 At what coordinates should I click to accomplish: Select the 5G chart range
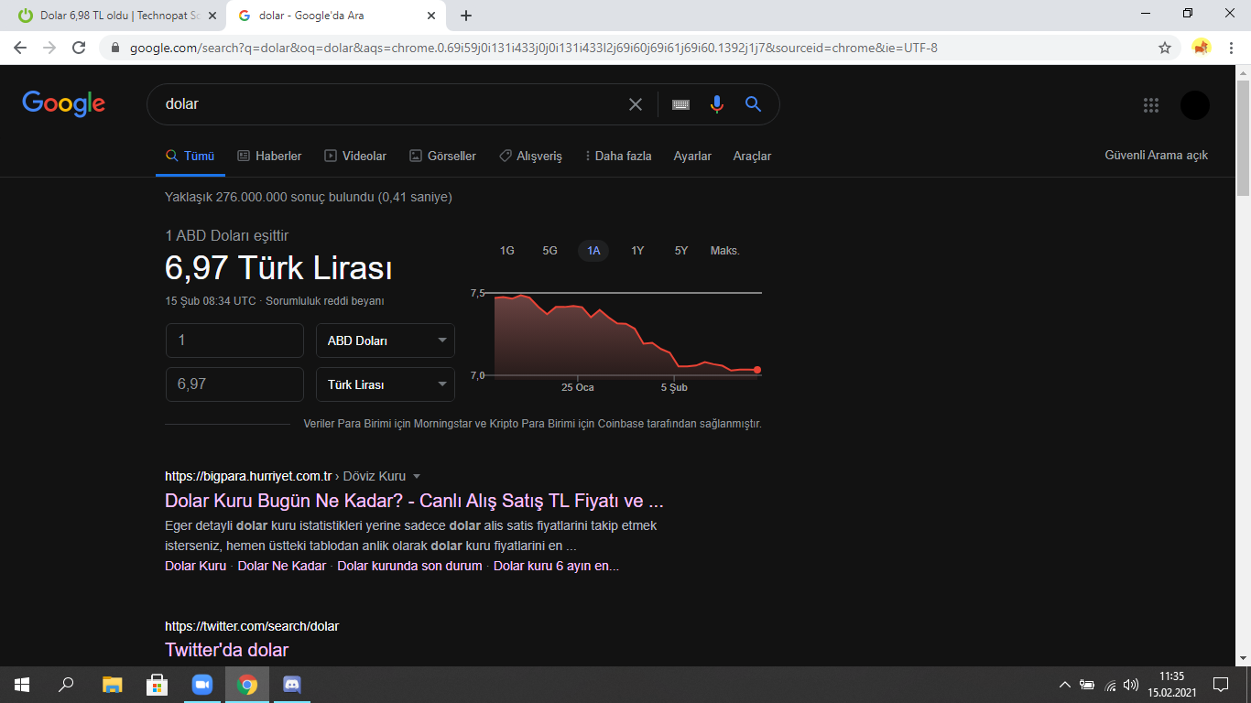point(549,251)
